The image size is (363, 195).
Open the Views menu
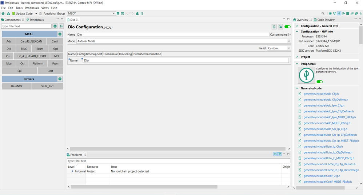pyautogui.click(x=45, y=8)
